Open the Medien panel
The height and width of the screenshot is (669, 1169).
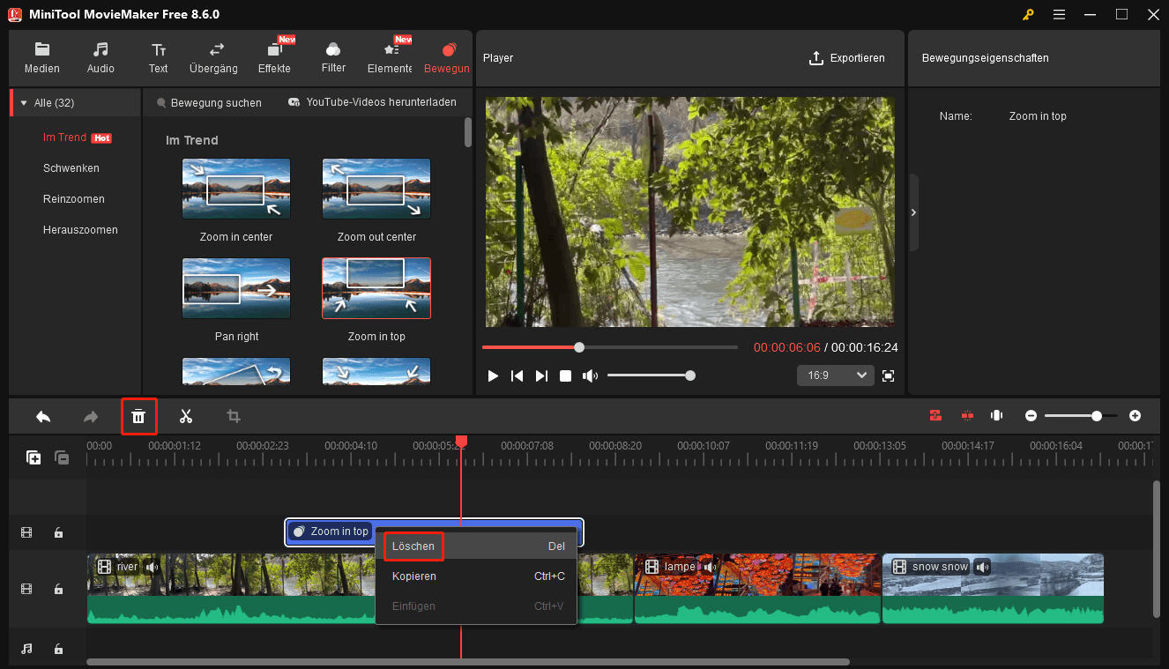[x=41, y=58]
